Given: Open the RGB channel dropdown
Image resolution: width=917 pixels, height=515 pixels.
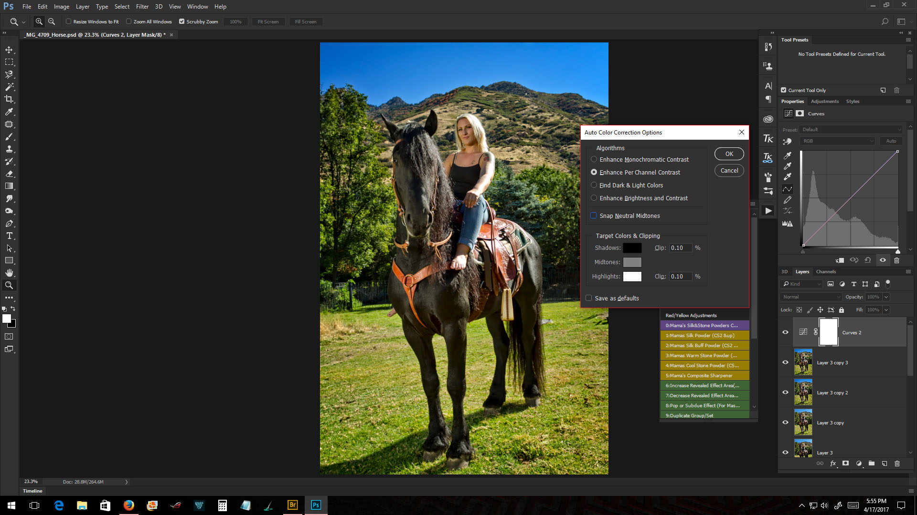Looking at the screenshot, I should pyautogui.click(x=838, y=141).
